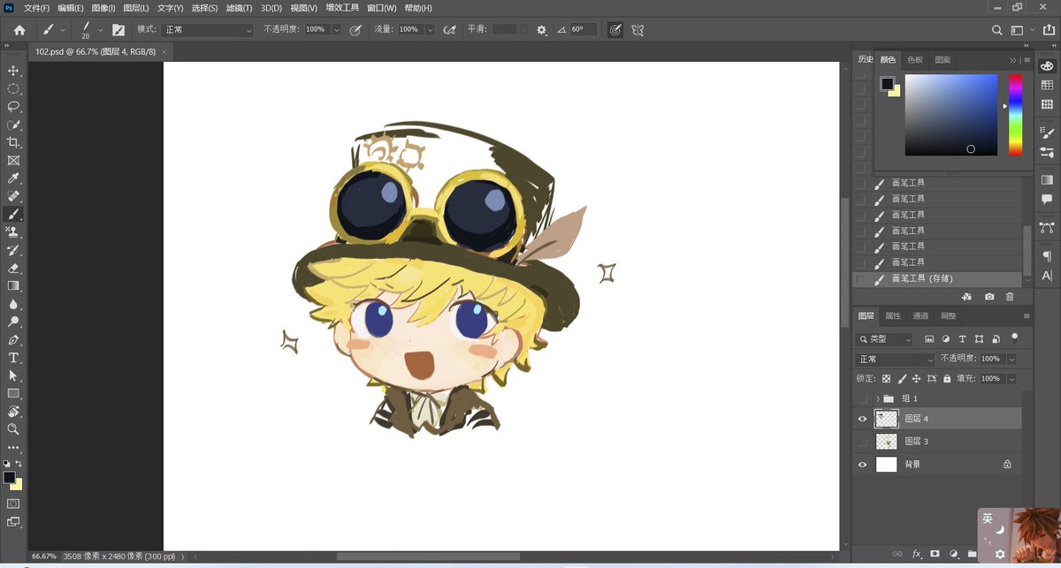Select the Spot Healing Brush tool
This screenshot has width=1061, height=568.
[x=13, y=196]
